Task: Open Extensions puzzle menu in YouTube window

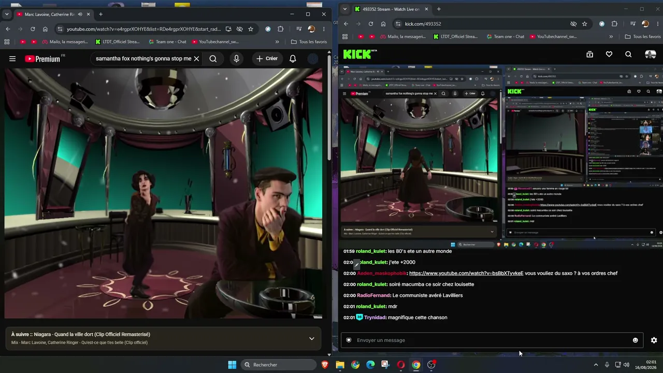Action: click(x=281, y=29)
